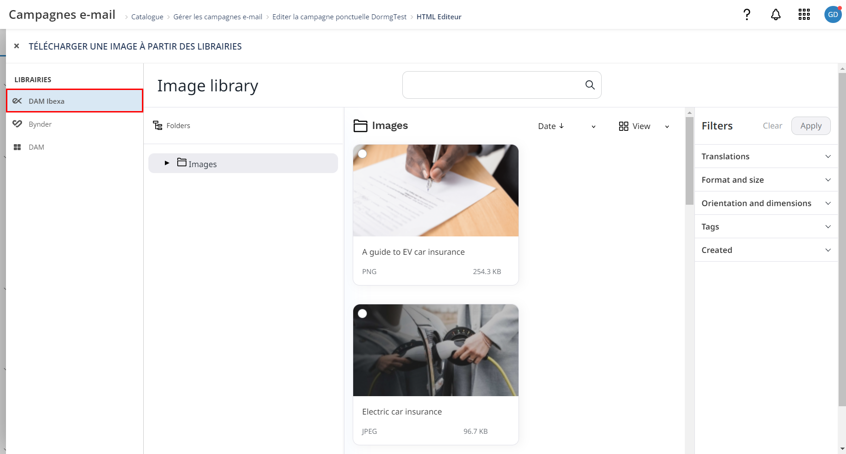Image resolution: width=846 pixels, height=454 pixels.
Task: Click the 254.3 KB file size text
Action: 487,272
